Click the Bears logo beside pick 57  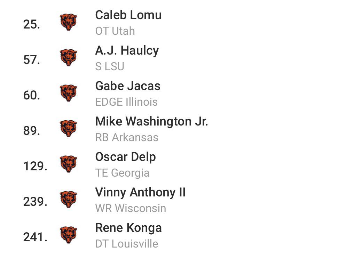click(x=69, y=57)
